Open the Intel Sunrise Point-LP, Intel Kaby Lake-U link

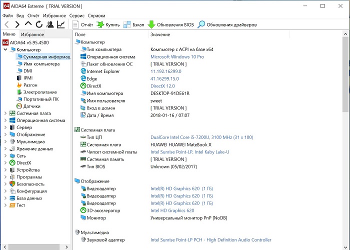pos(189,152)
